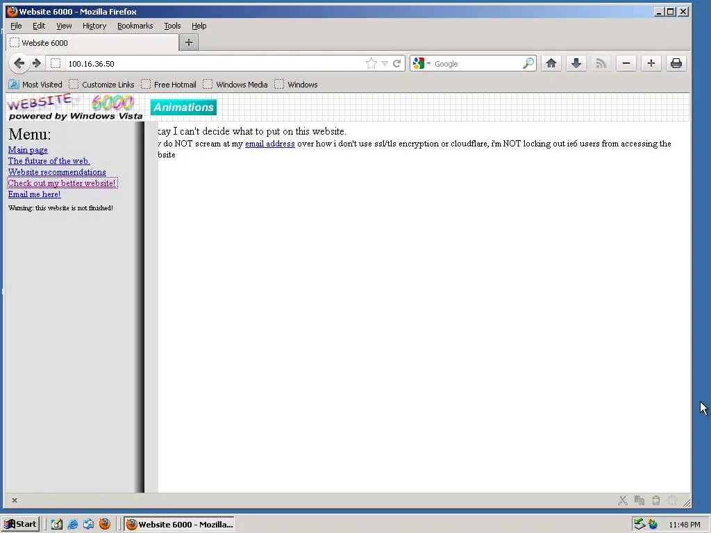Screen dimensions: 711x533
Task: Click the Email me here link
Action: pyautogui.click(x=35, y=194)
